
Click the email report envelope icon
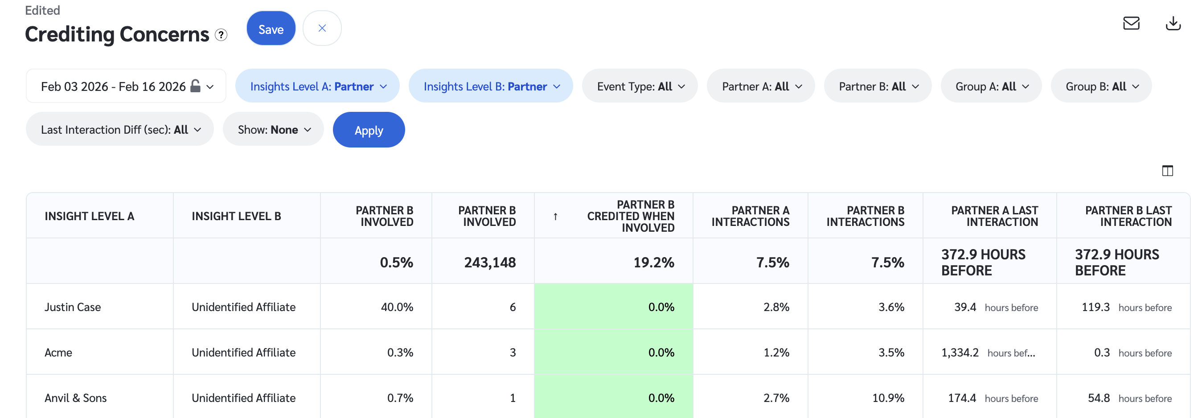click(1131, 23)
